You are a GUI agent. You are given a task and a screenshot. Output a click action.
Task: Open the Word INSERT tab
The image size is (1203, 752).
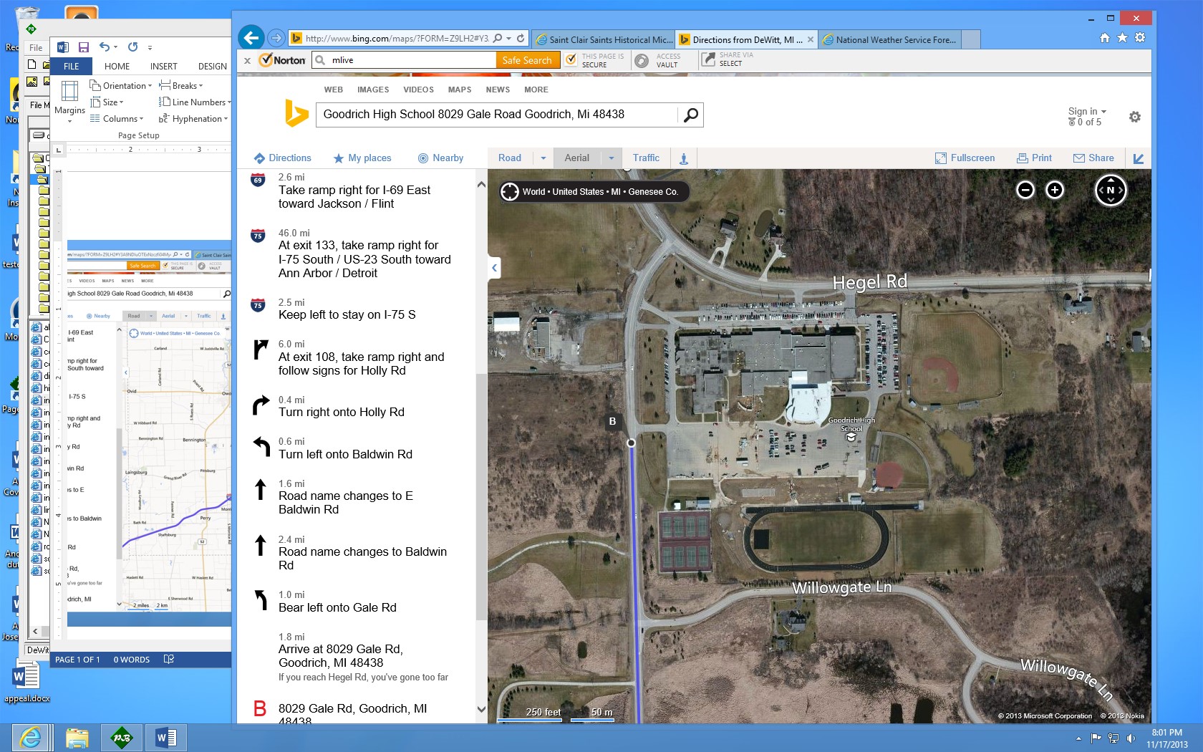[x=163, y=66]
